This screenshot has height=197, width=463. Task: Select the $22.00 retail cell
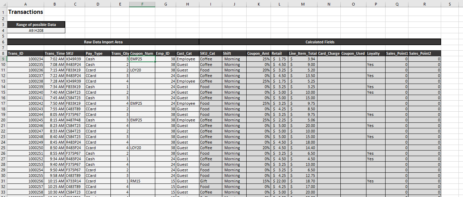point(279,181)
